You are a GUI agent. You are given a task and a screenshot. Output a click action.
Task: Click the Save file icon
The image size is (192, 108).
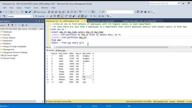[x=26, y=12]
